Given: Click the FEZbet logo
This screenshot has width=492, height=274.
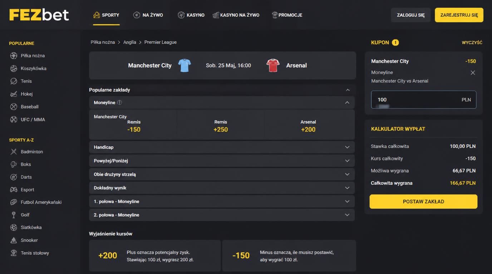Looking at the screenshot, I should point(39,15).
